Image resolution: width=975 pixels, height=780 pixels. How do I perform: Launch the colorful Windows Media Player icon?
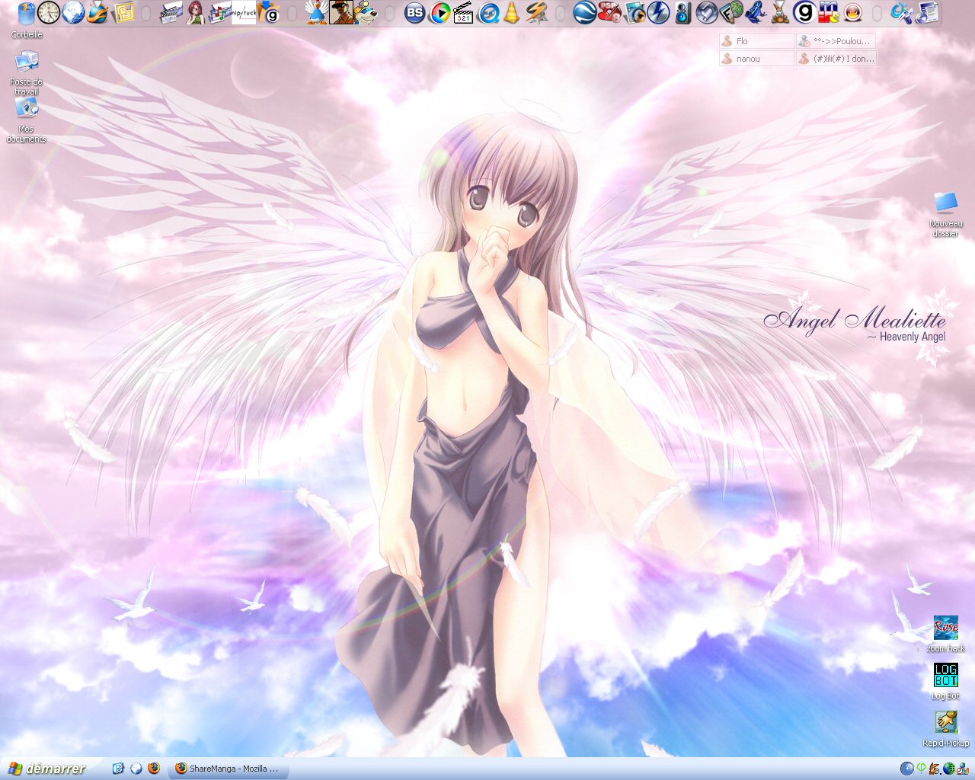click(x=440, y=12)
